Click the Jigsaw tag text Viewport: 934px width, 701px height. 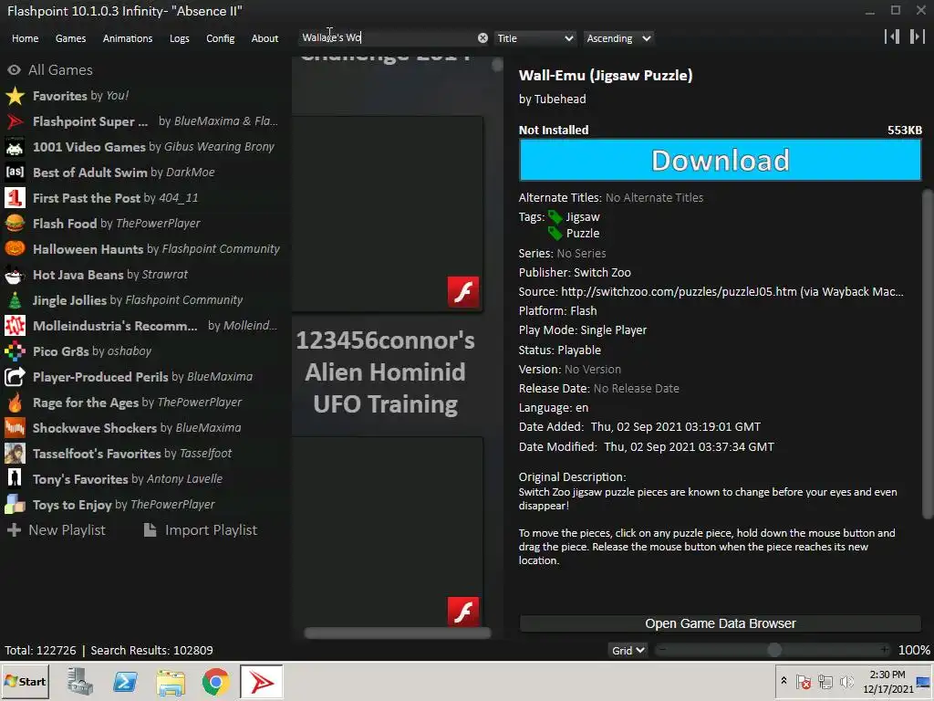[x=583, y=217]
